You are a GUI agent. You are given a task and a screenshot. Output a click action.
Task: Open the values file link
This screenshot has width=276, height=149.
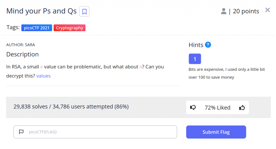43,76
